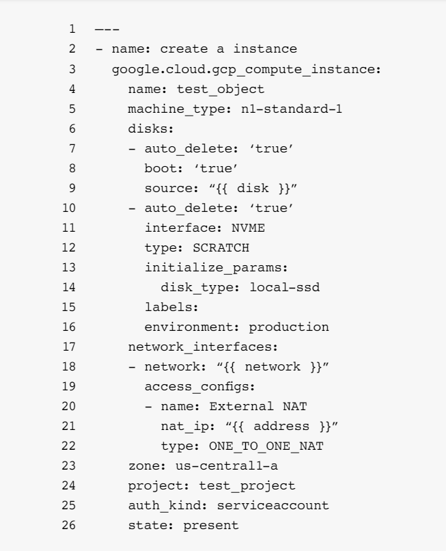446x551 pixels.
Task: Click the SCRATCH type value
Action: (221, 247)
